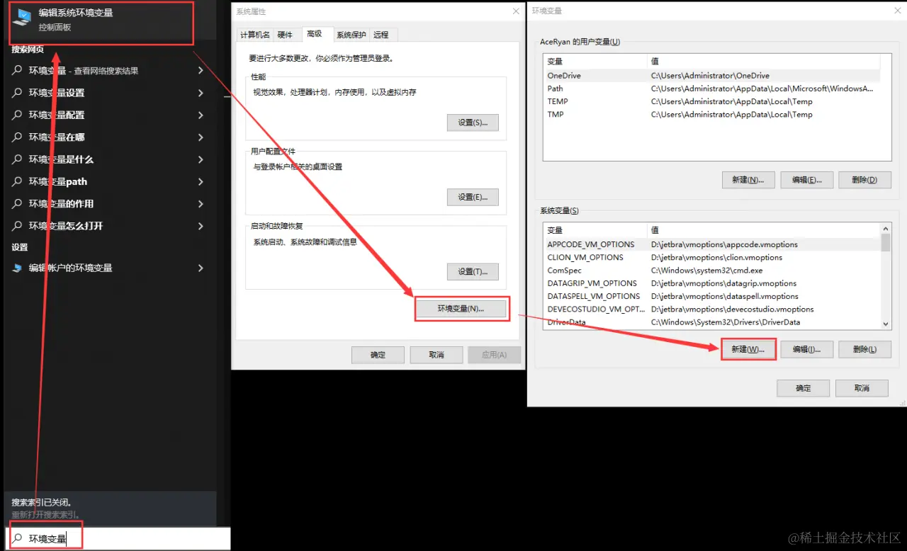Select ComSpec system variable row

click(x=712, y=270)
